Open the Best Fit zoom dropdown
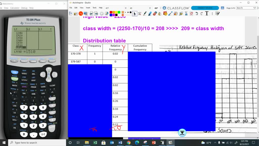 [x=246, y=8]
